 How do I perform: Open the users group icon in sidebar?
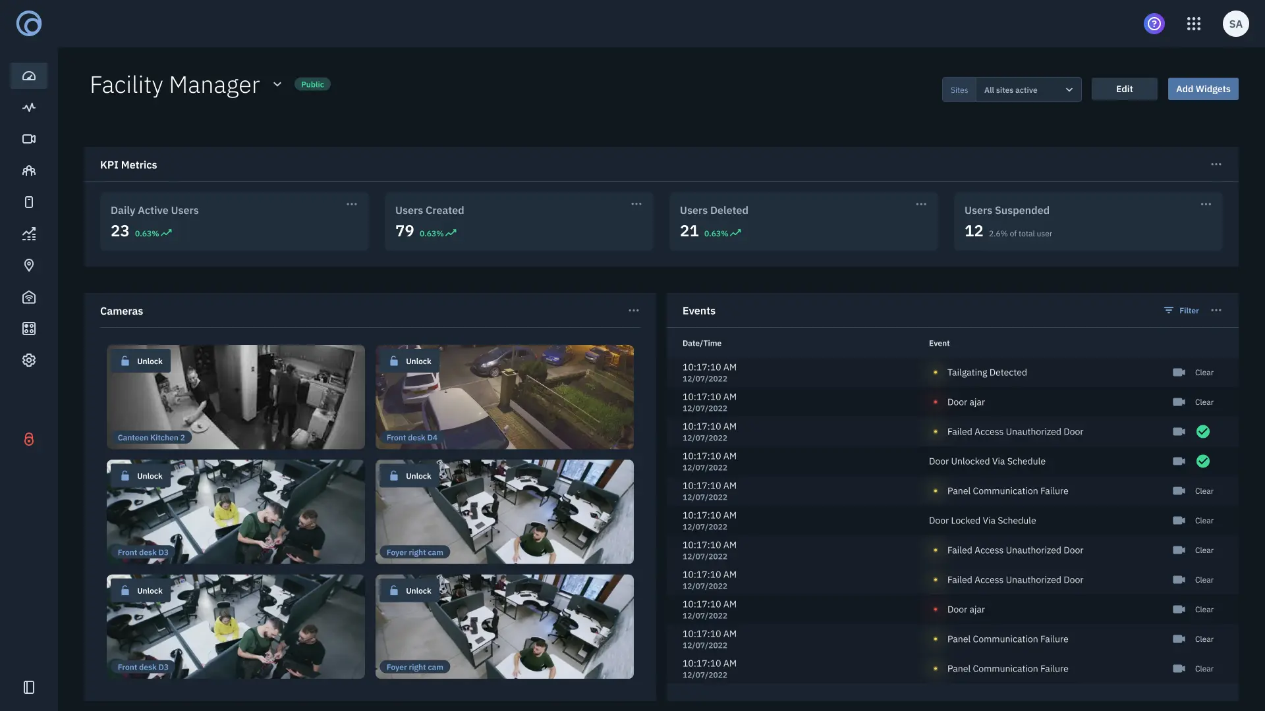pyautogui.click(x=29, y=171)
